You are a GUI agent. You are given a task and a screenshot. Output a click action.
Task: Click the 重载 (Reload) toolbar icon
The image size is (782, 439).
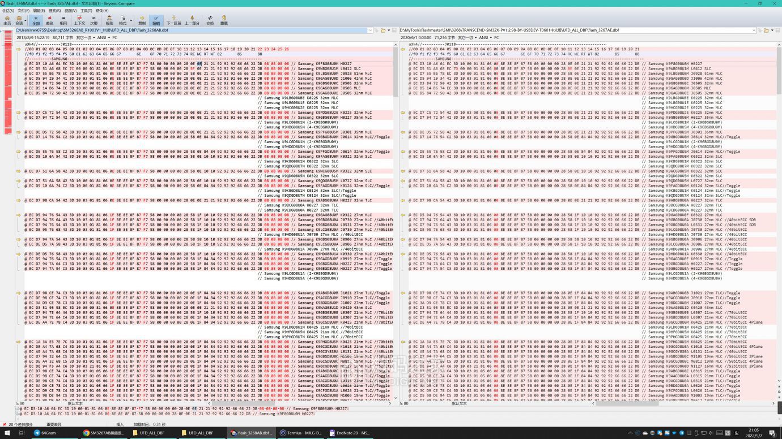coord(224,20)
